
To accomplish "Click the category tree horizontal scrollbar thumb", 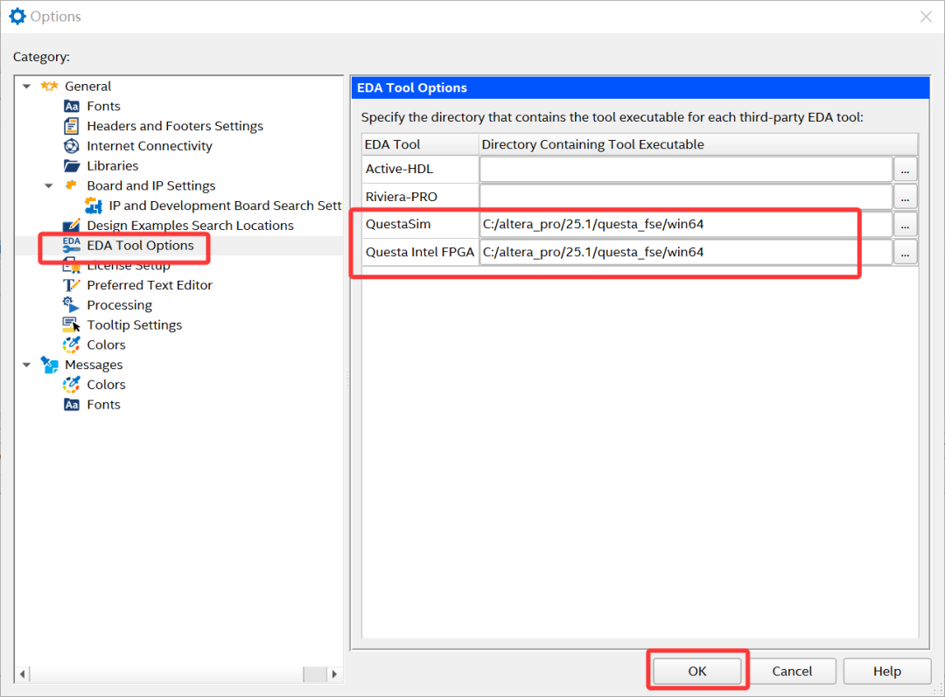I will click(315, 674).
